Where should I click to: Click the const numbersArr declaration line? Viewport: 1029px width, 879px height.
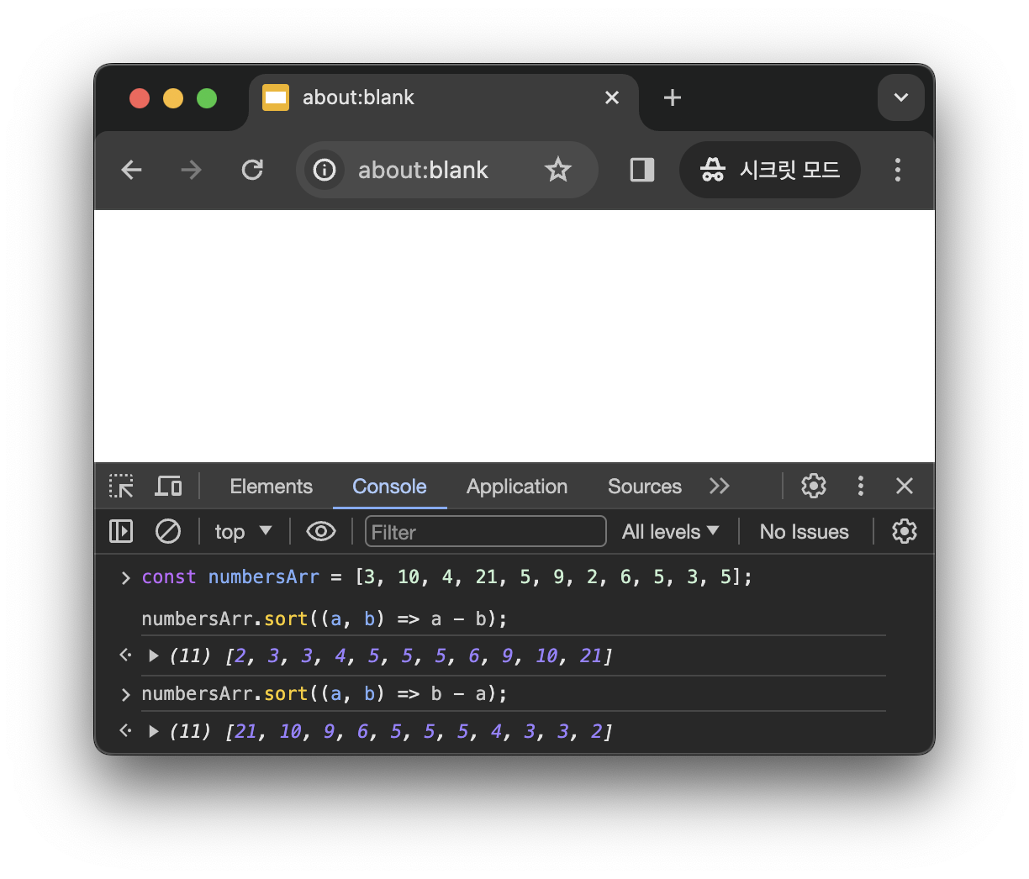446,577
